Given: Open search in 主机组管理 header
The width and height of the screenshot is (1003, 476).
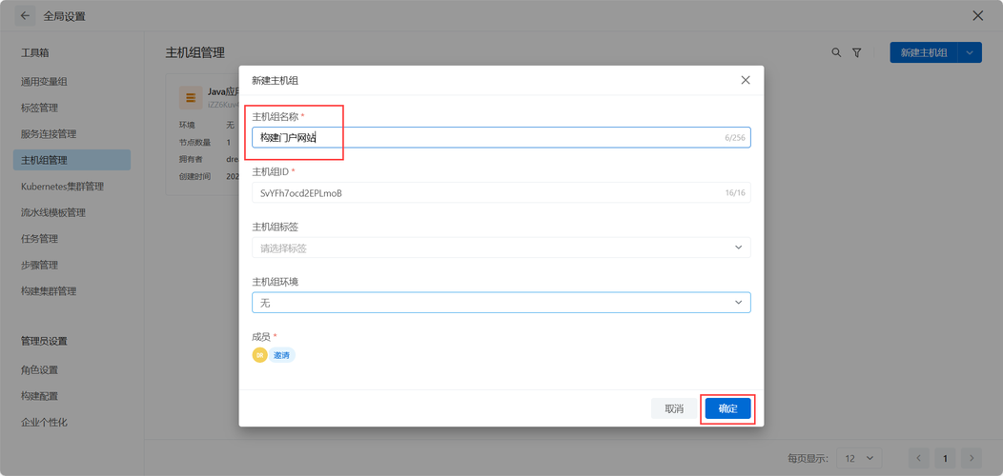Looking at the screenshot, I should coord(836,52).
